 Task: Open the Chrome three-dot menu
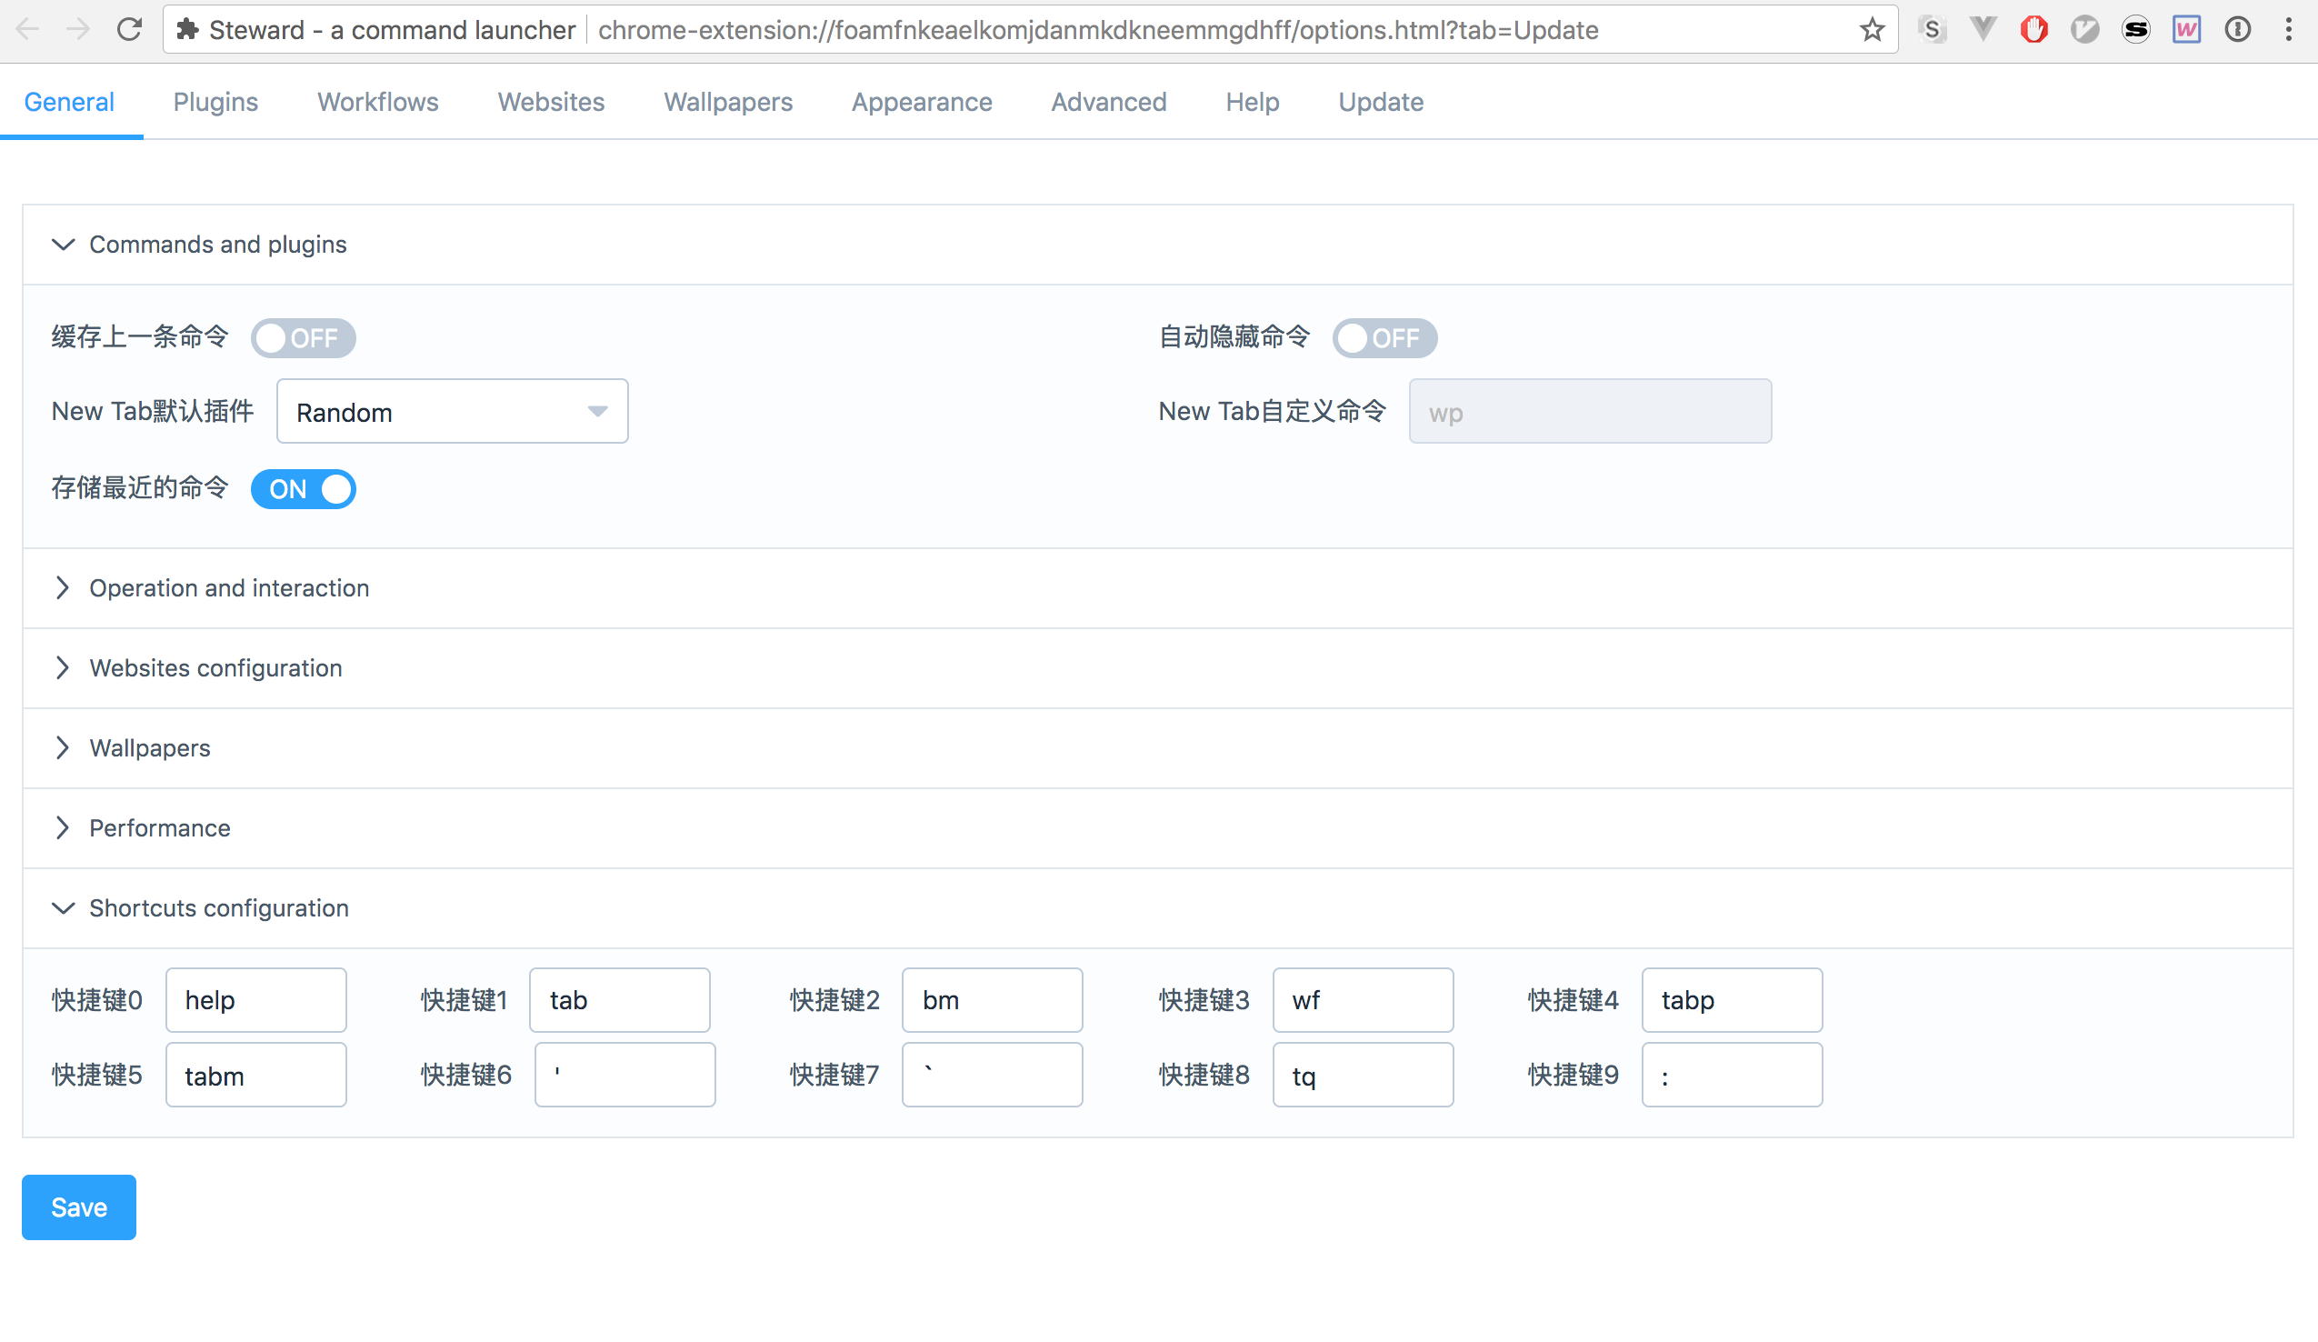pos(2289,30)
